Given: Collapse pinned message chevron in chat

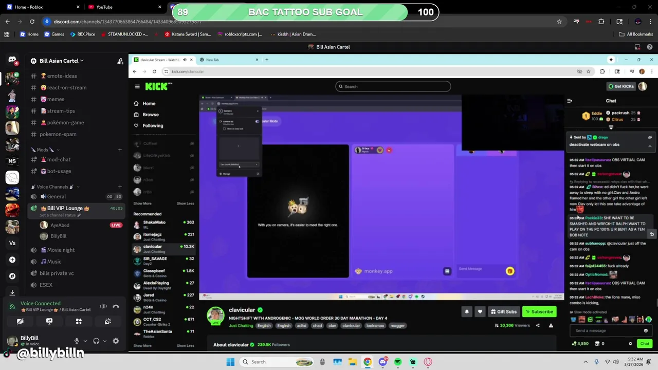Looking at the screenshot, I should coord(650,146).
